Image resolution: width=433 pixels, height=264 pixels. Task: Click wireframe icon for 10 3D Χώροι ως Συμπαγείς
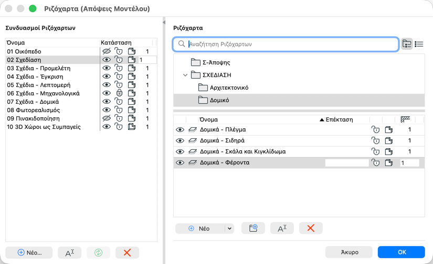tap(132, 127)
